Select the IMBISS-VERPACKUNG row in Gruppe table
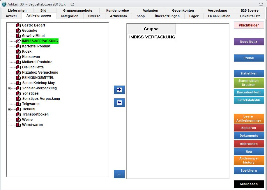 (152, 37)
